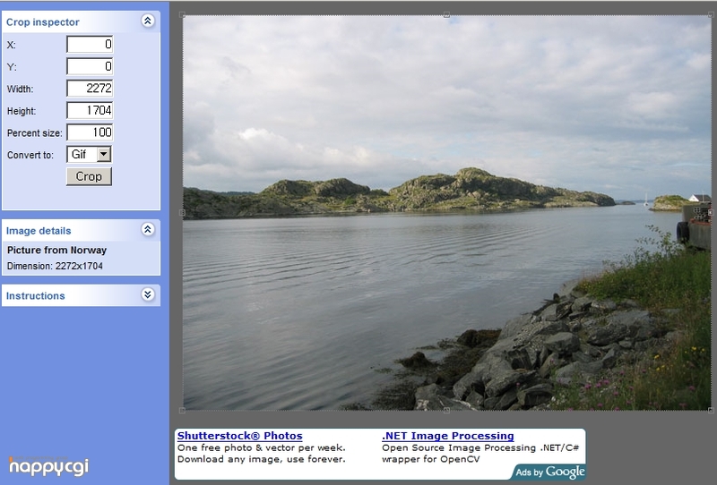Focus the Height input field
The image size is (717, 485).
tap(90, 110)
